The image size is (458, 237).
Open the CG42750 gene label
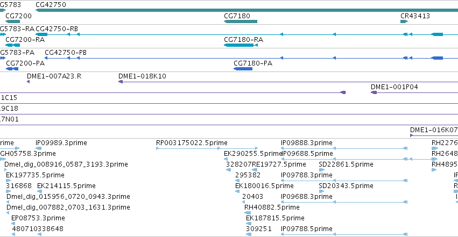[51, 5]
